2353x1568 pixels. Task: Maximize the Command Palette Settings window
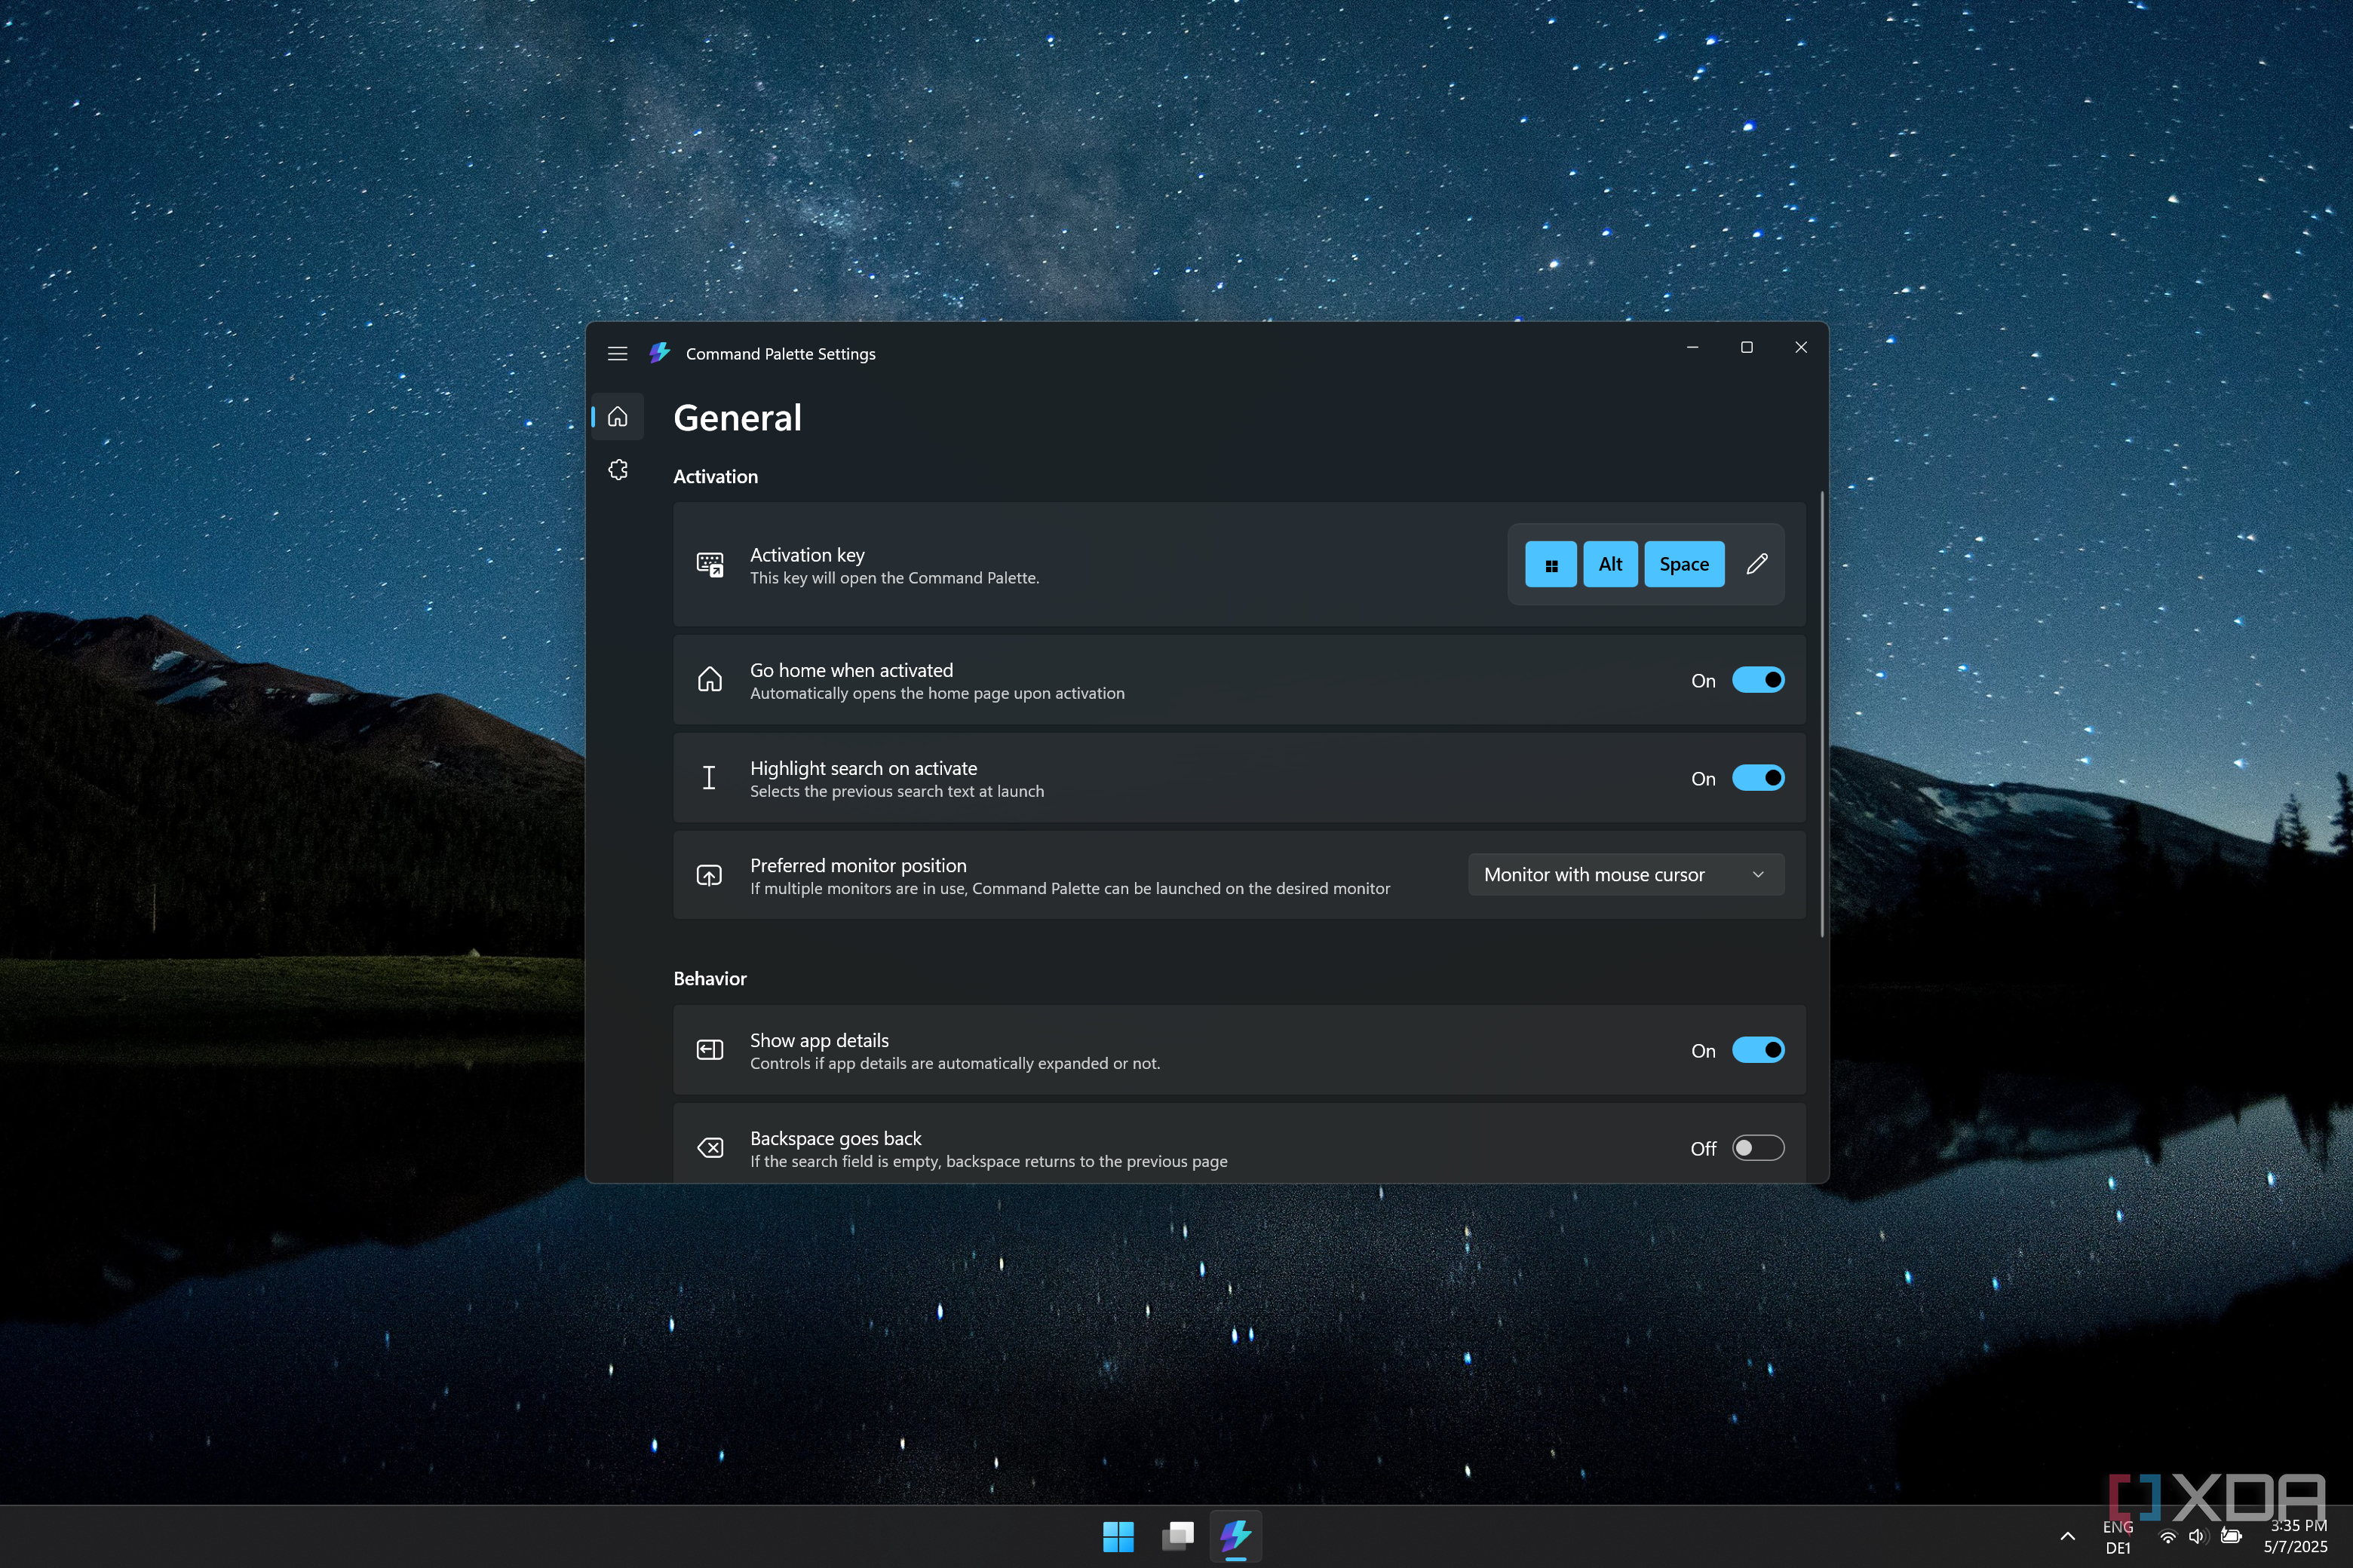1747,347
